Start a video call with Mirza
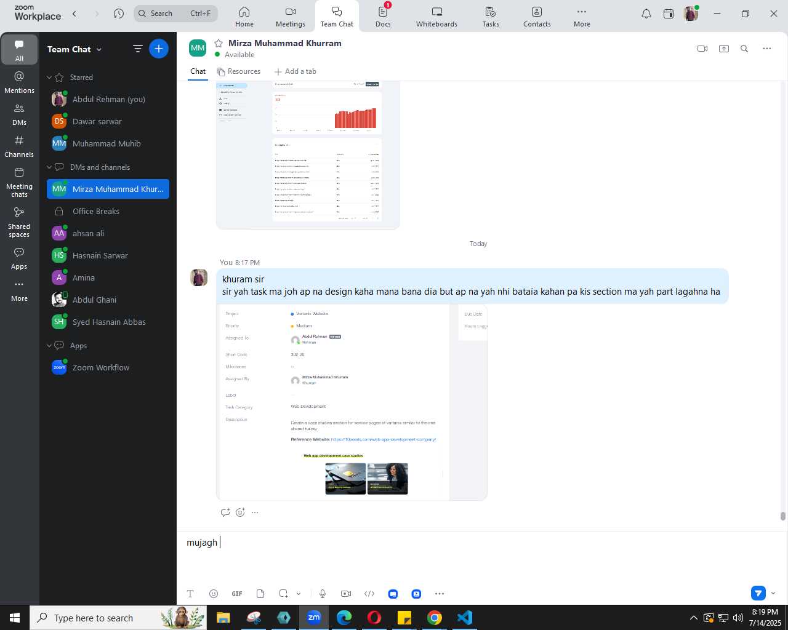This screenshot has height=630, width=788. pyautogui.click(x=702, y=49)
